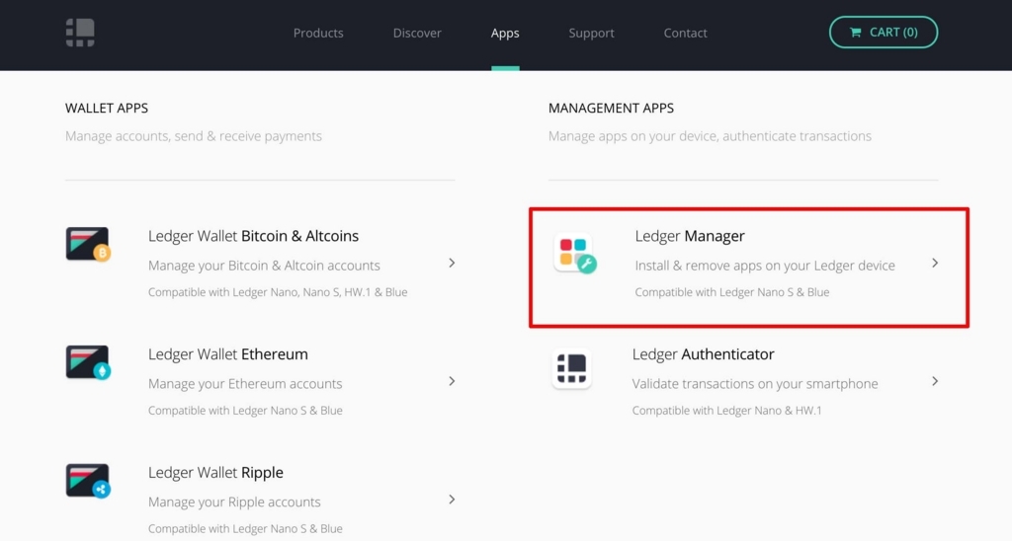
Task: Open the Ledger Manager app icon
Action: [x=574, y=253]
